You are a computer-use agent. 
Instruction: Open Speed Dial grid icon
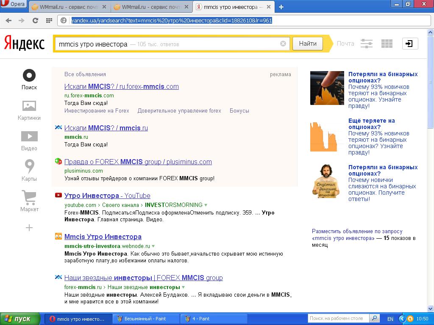[49, 20]
